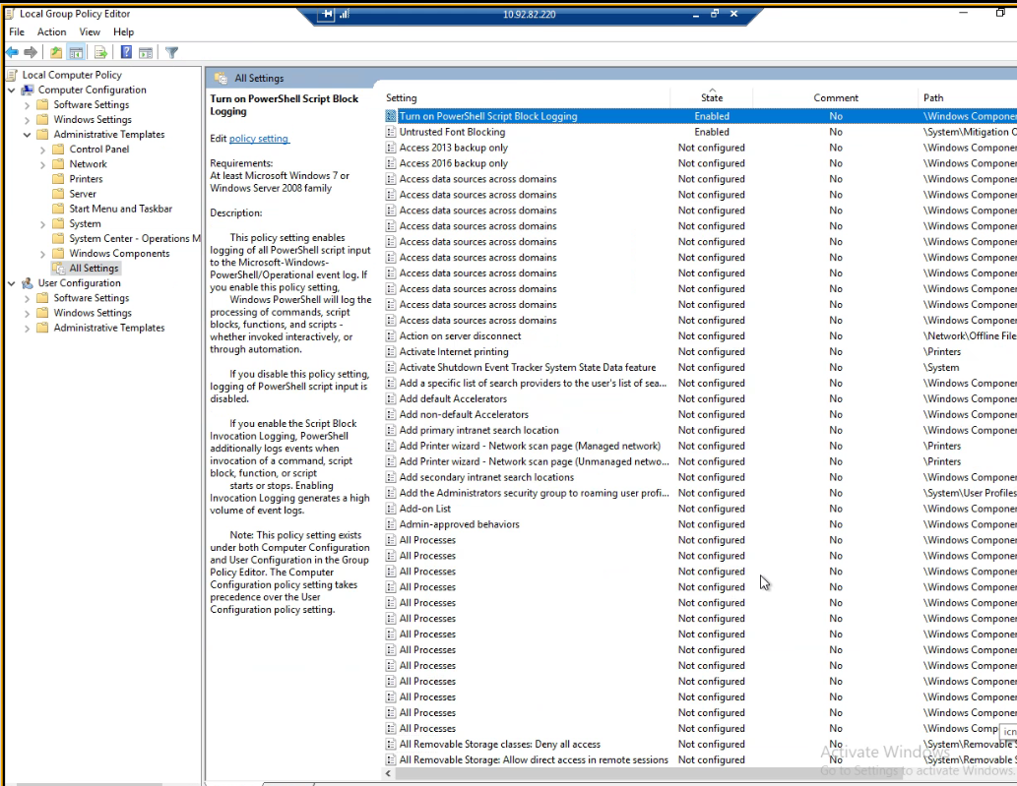Expand the System node in the tree
Screen dimensions: 1017x786
pos(41,223)
